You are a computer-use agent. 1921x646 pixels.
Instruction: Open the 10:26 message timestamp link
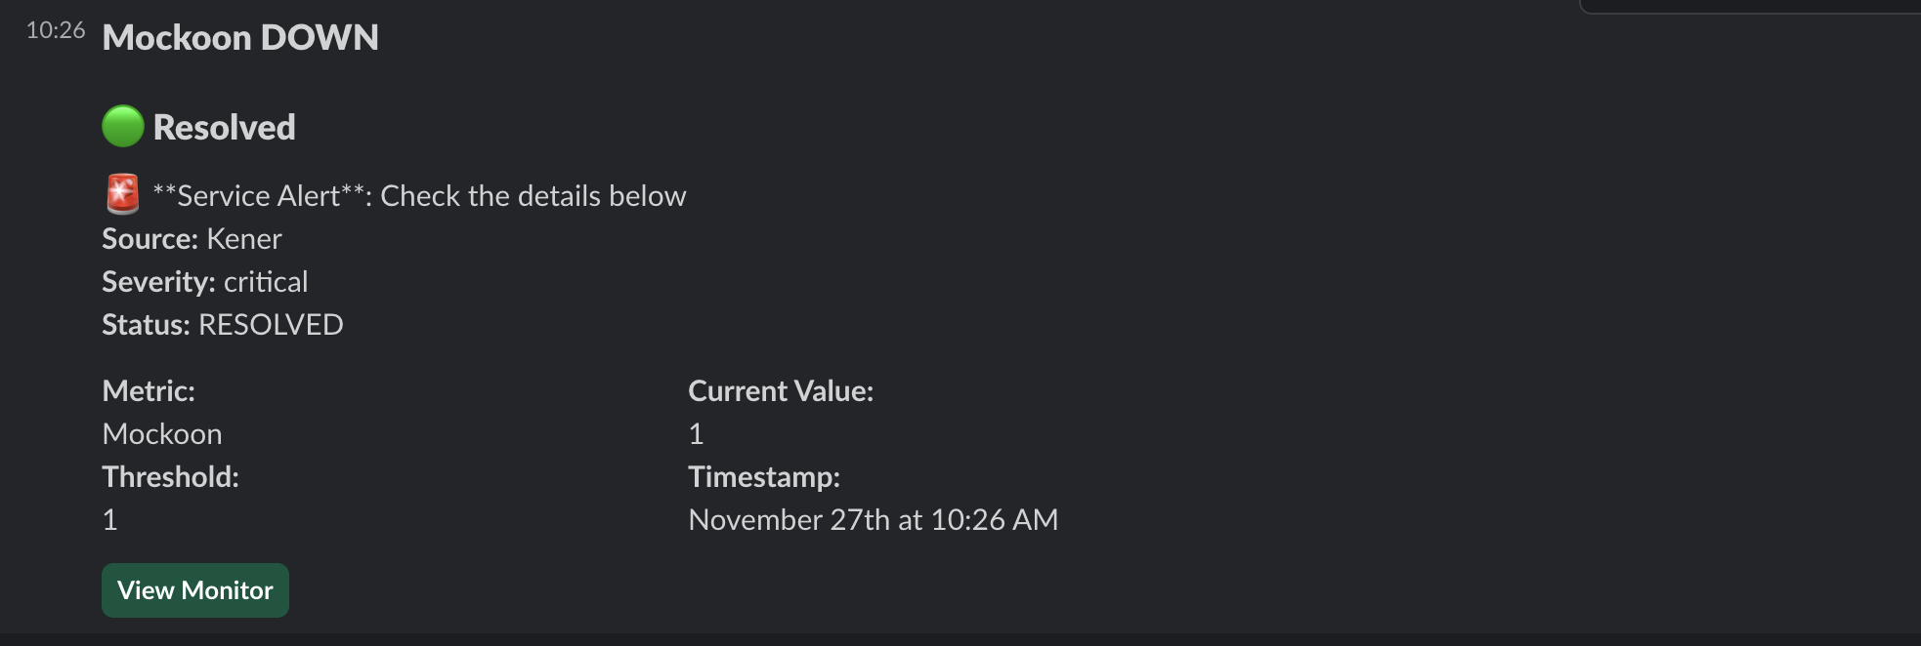pyautogui.click(x=56, y=31)
